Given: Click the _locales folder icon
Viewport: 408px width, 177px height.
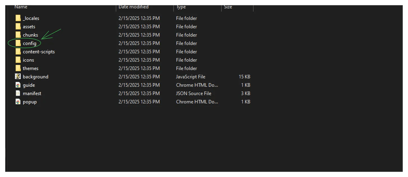Looking at the screenshot, I should [x=18, y=18].
